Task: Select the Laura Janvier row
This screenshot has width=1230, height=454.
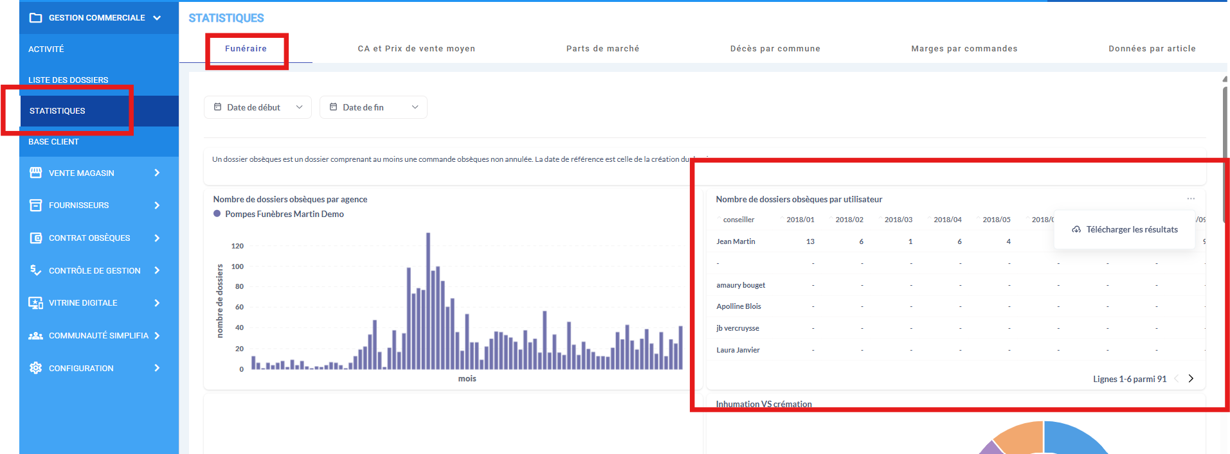Action: [738, 350]
